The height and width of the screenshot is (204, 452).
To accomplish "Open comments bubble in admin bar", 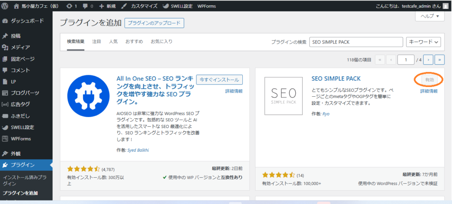I will click(x=88, y=6).
